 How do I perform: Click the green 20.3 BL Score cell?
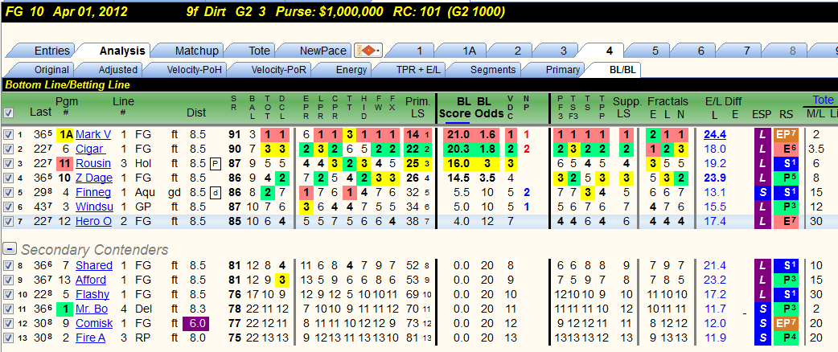(x=458, y=149)
